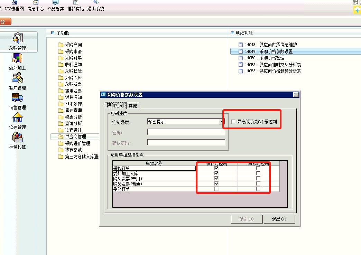Viewport: 361px width, 255px height.
Task: Toggle 保存时控制 for 购货发票(普通)
Action: (216, 184)
